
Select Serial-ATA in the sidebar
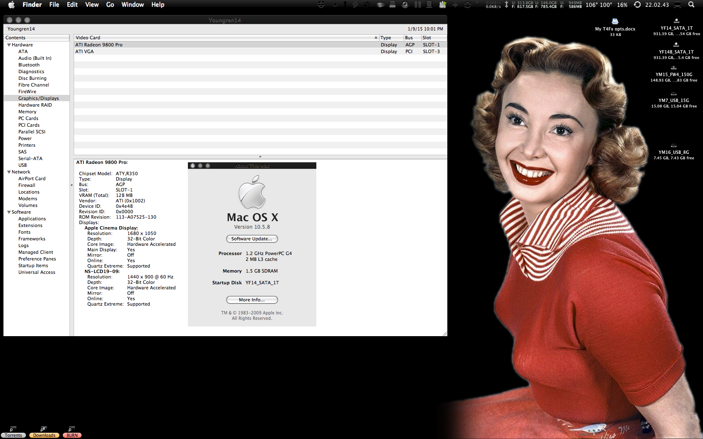[x=30, y=158]
